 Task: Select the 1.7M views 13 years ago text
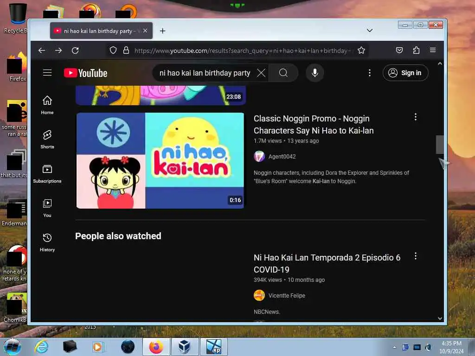(x=286, y=141)
